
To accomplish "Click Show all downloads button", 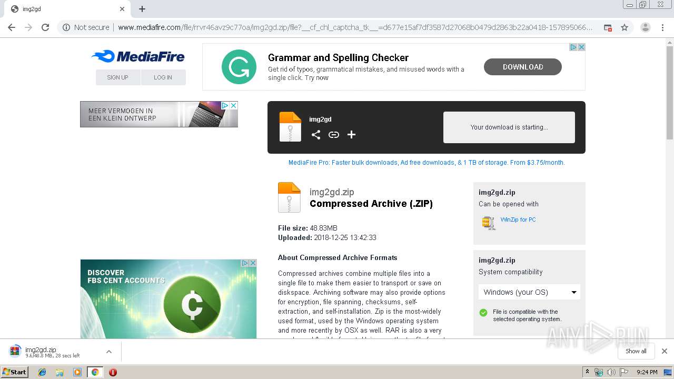I will (636, 351).
